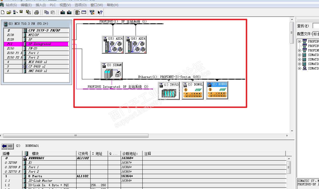Click the Download to module icon
This screenshot has height=189, width=319.
tap(63, 12)
